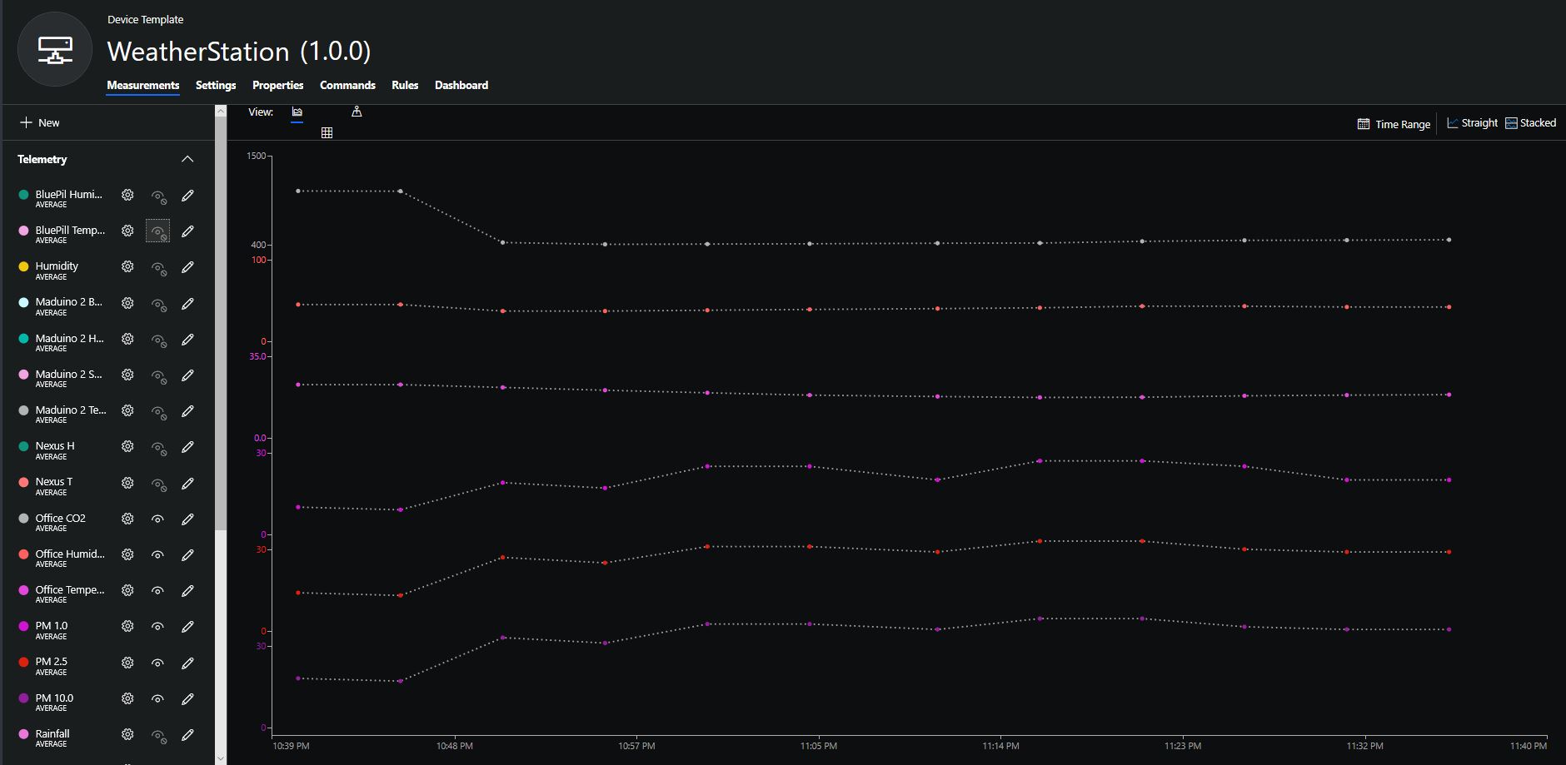Click the table view icon

(327, 133)
